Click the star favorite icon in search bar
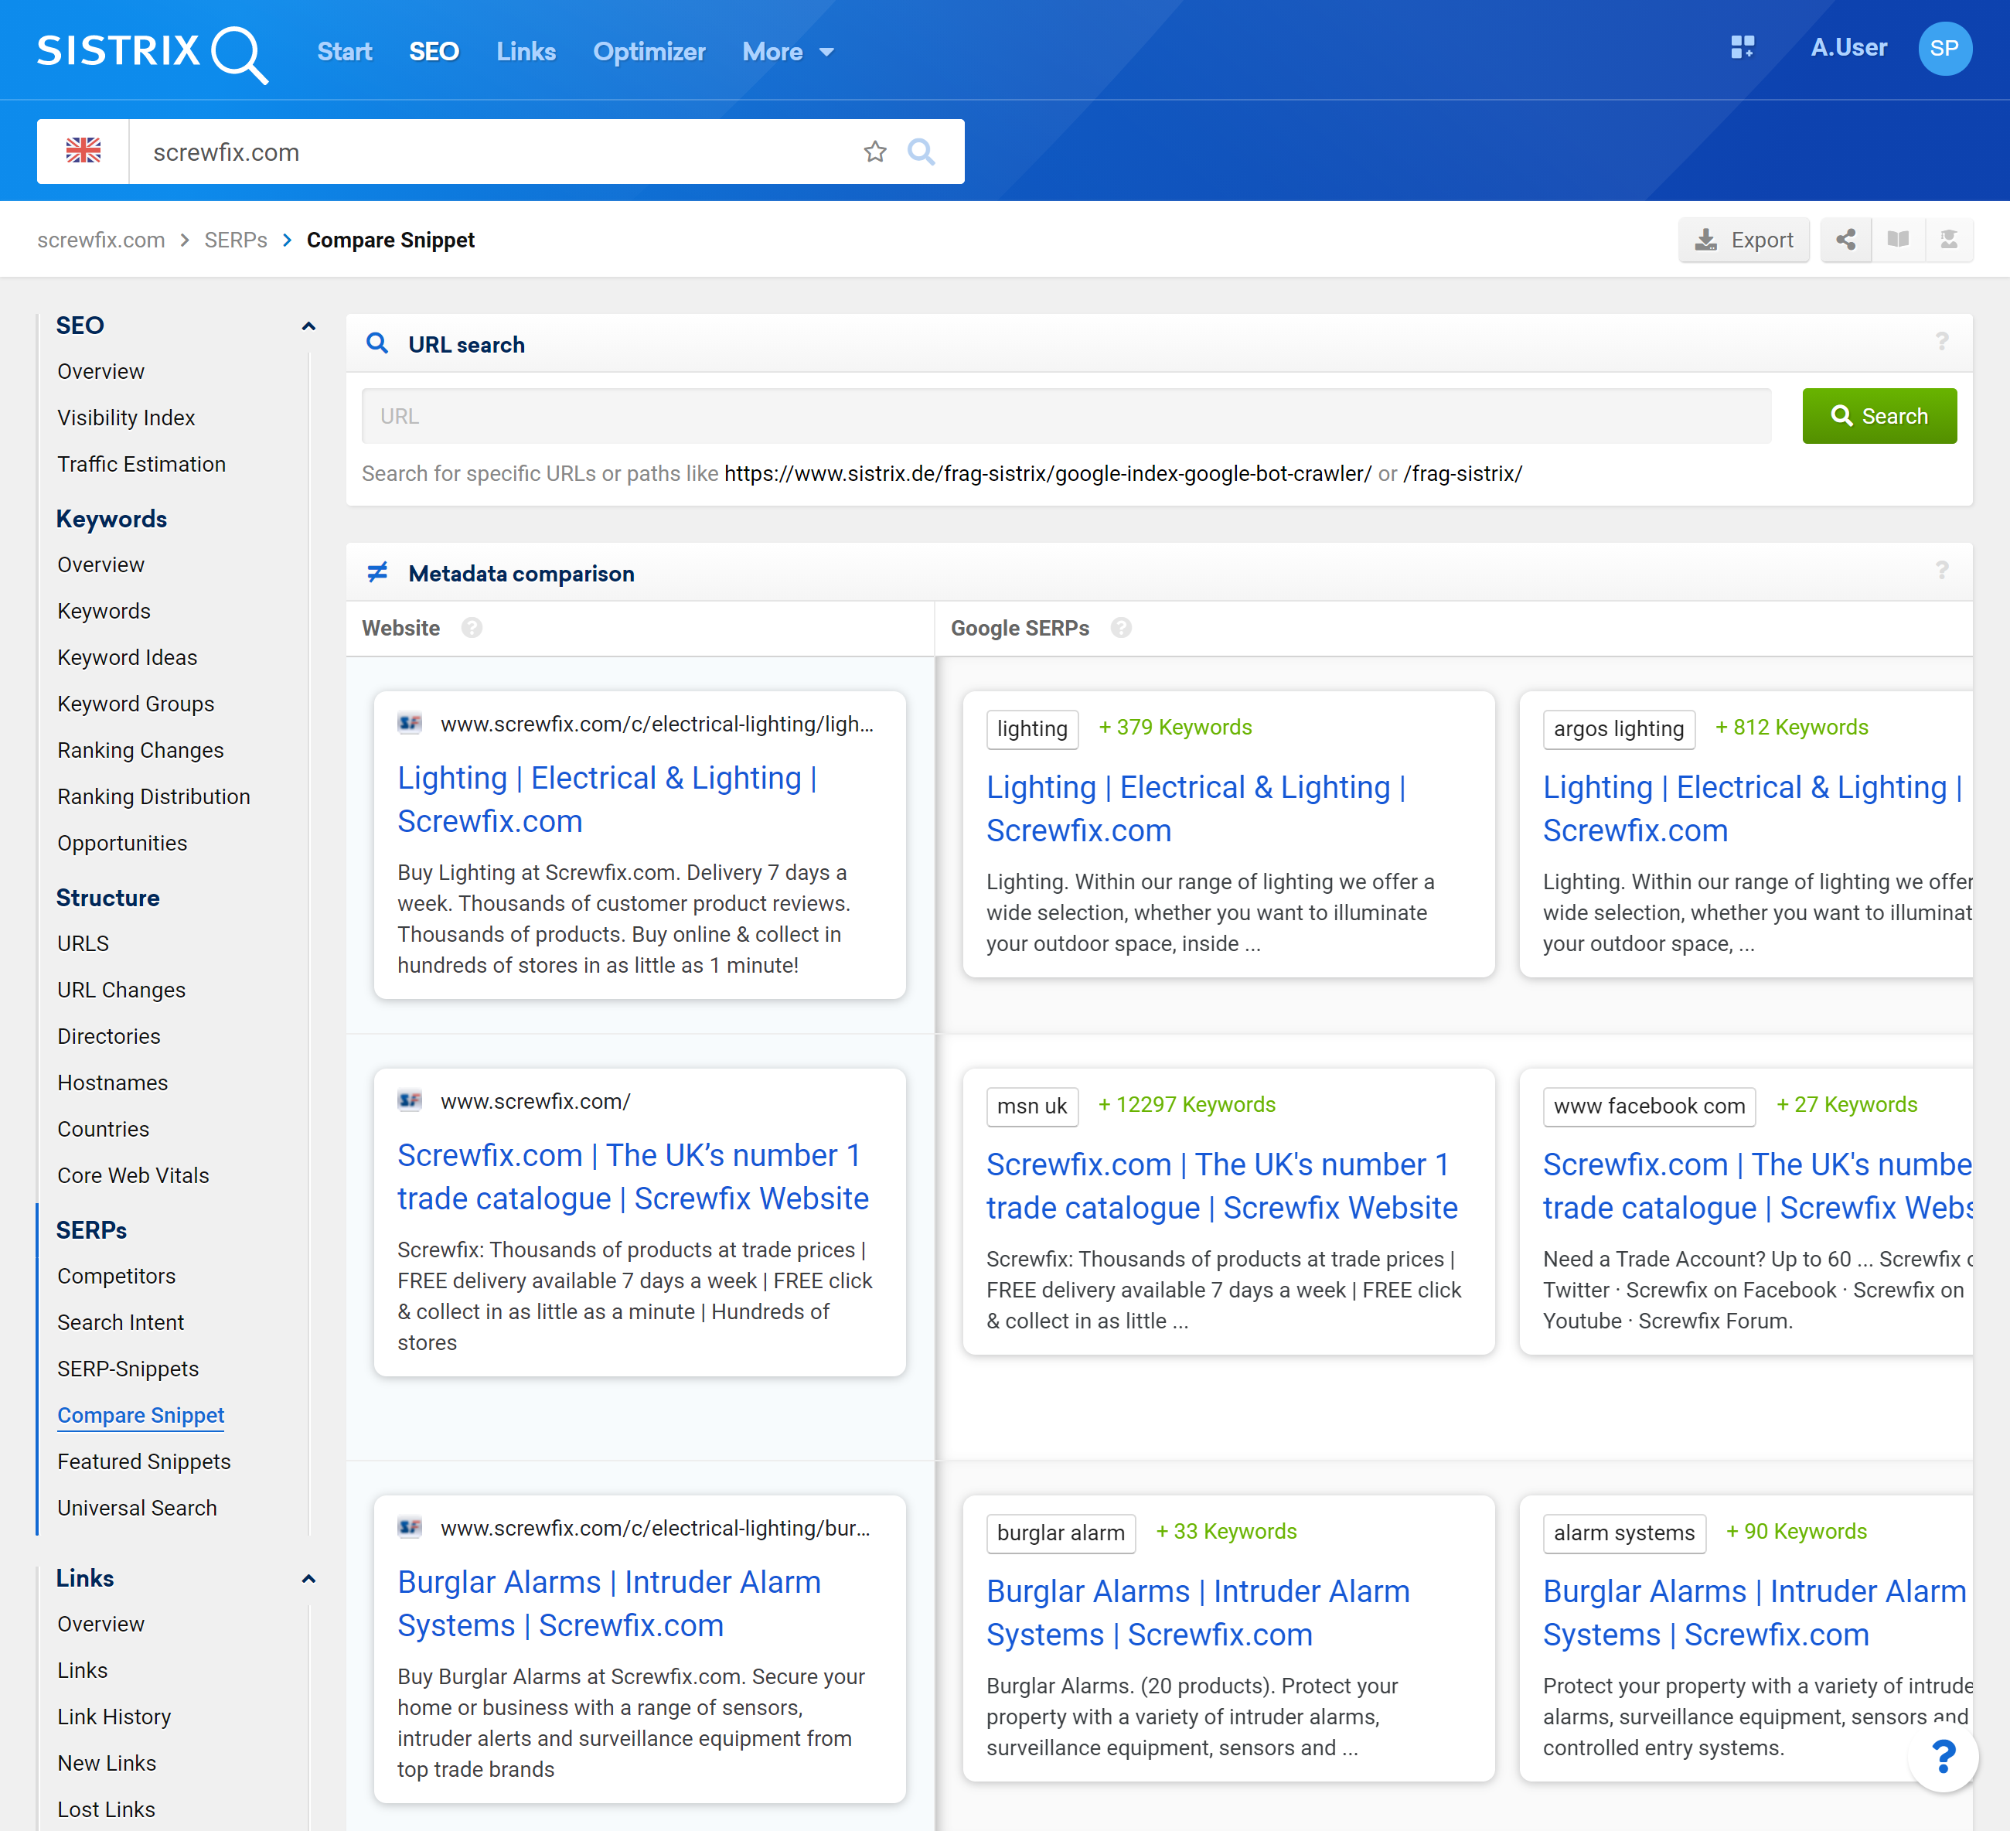This screenshot has height=1831, width=2010. click(x=874, y=152)
